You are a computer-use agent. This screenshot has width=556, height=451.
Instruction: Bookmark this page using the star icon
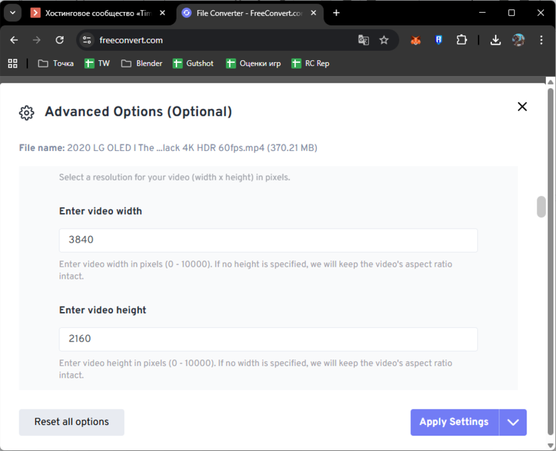[385, 41]
